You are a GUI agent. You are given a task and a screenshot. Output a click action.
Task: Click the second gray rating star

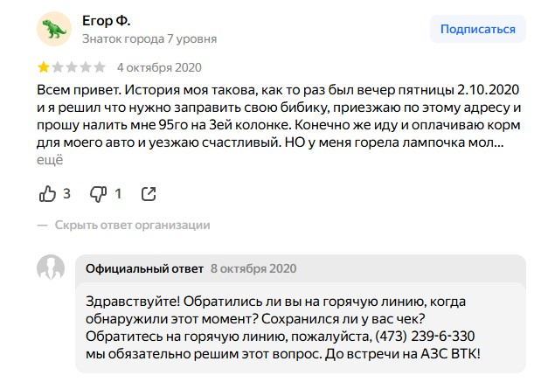click(58, 66)
